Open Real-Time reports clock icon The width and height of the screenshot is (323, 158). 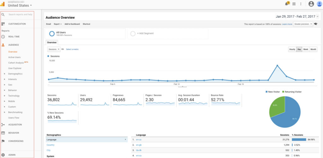(x=3, y=37)
